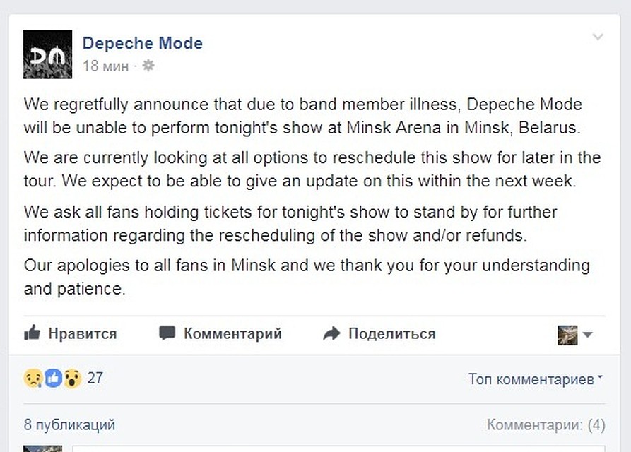The width and height of the screenshot is (631, 452).
Task: Open the 27 reactions count list
Action: (x=95, y=378)
